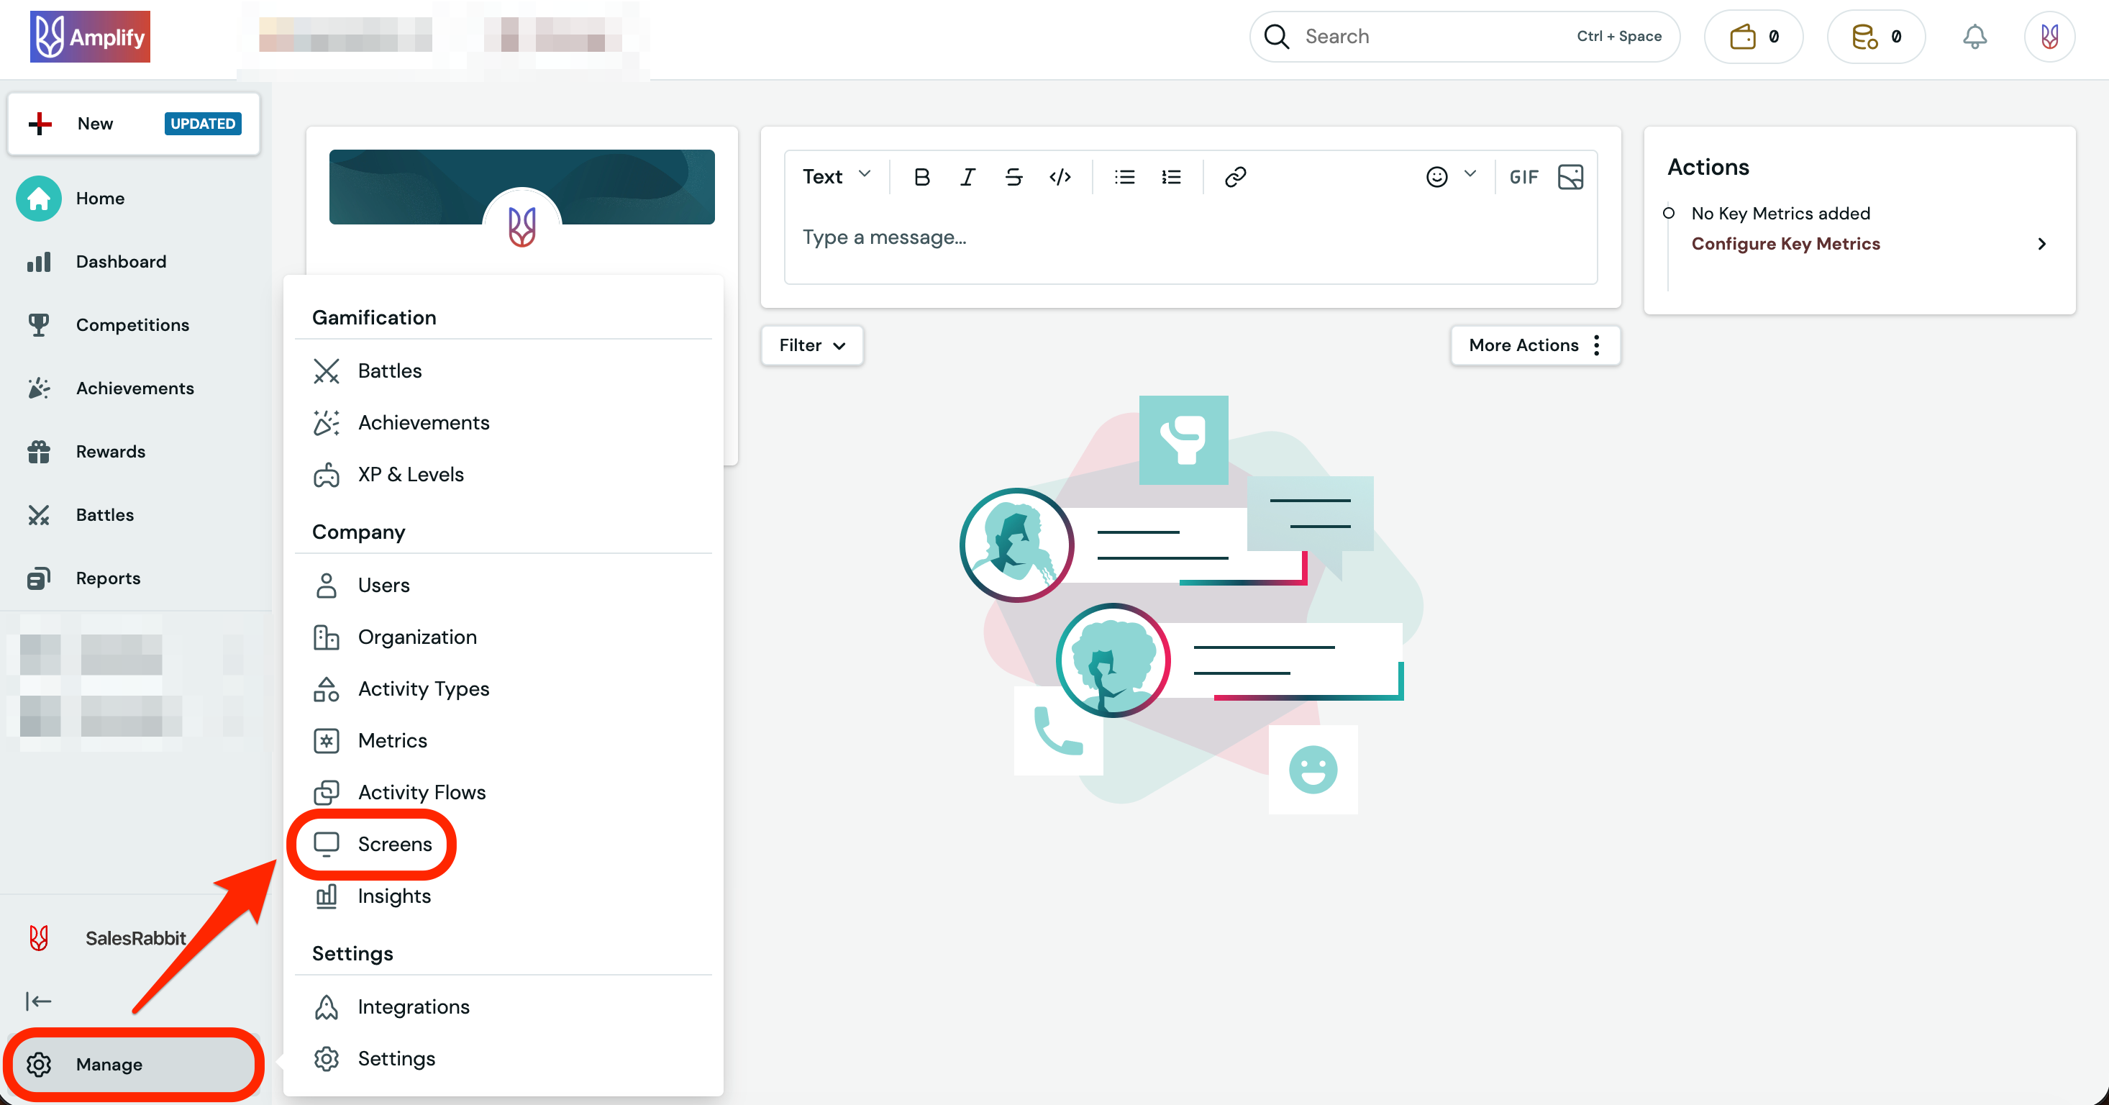
Task: Open emoji picker dropdown arrow
Action: tap(1470, 174)
